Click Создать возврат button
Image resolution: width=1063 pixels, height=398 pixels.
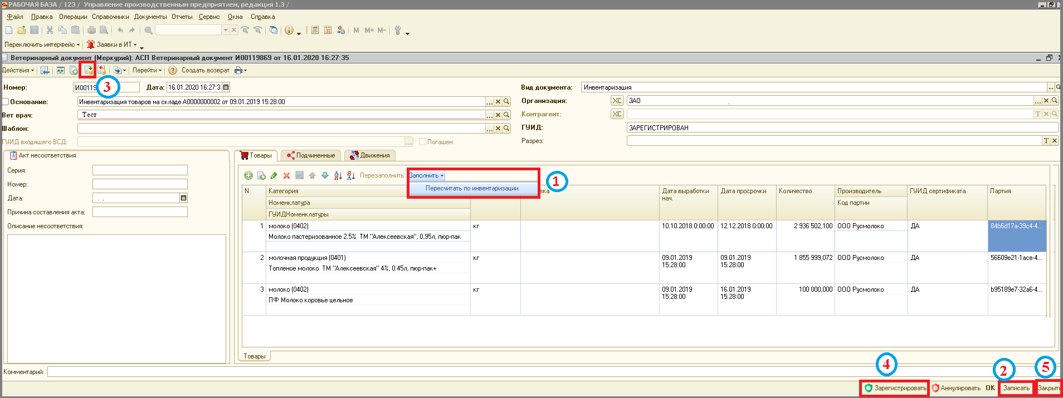tap(206, 70)
